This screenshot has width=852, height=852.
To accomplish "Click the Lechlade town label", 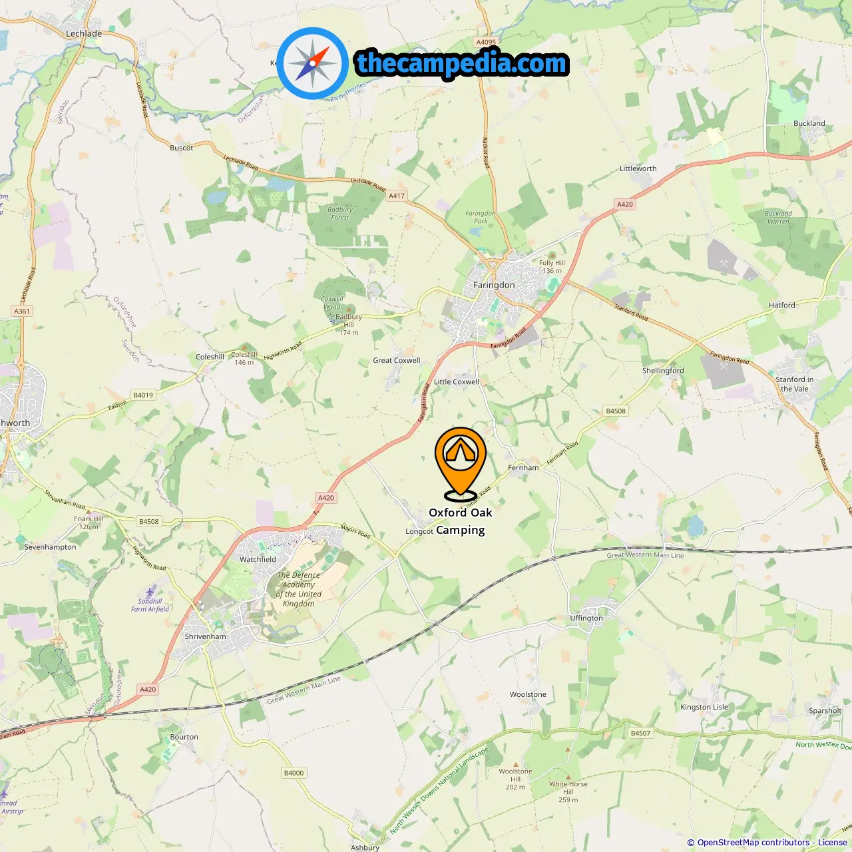I will click(84, 33).
